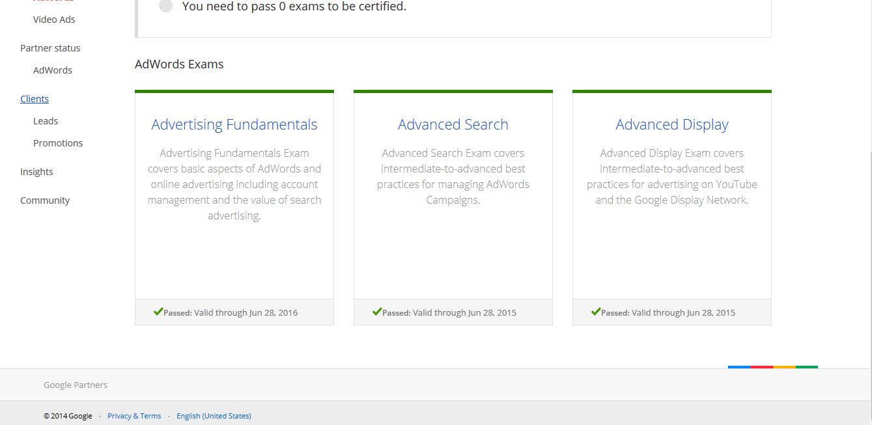Screen dimensions: 872x425
Task: Click the Privacy & Terms footer link
Action: (134, 416)
